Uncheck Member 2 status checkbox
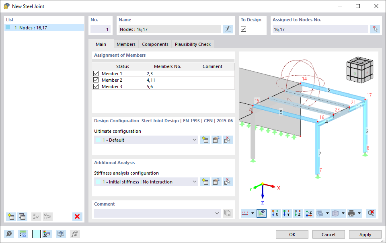 tap(96, 80)
